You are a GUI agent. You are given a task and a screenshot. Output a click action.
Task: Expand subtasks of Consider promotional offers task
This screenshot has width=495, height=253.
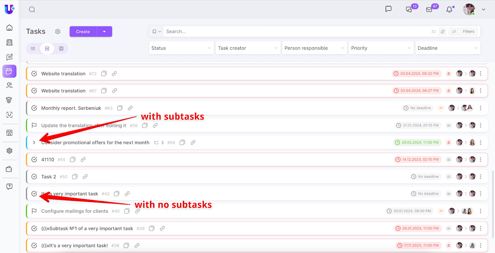click(x=34, y=142)
